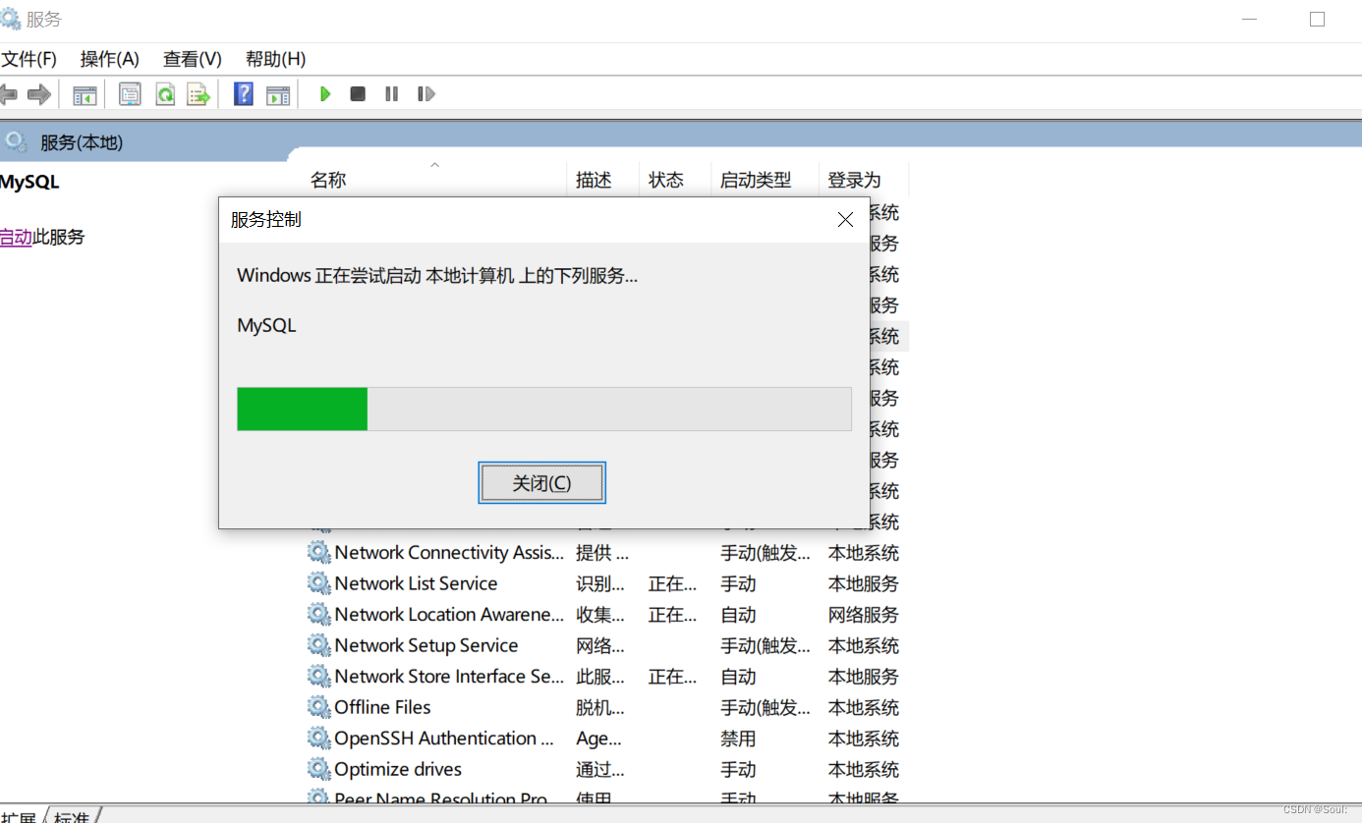Click the Refresh toolbar icon

(165, 94)
